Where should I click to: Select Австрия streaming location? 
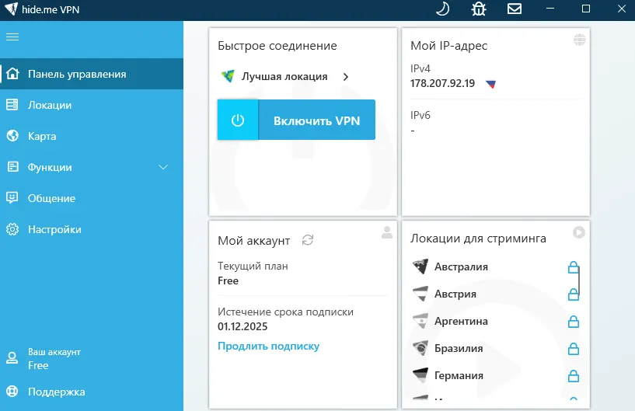pos(455,294)
